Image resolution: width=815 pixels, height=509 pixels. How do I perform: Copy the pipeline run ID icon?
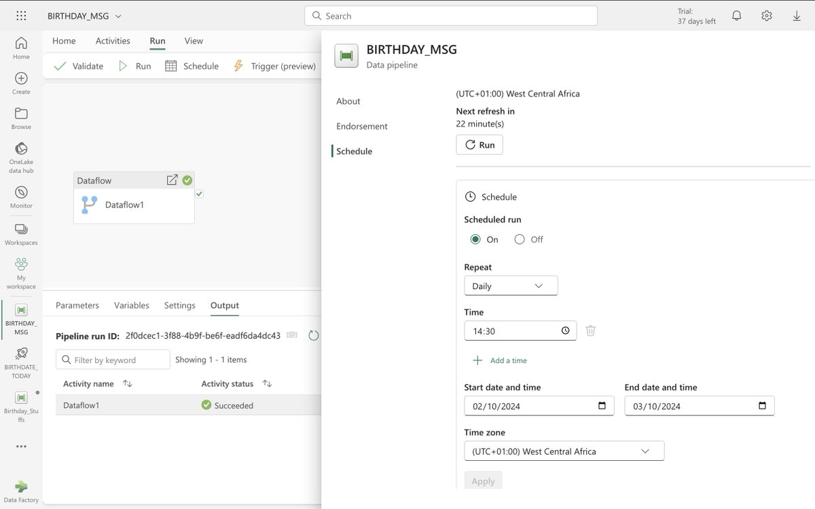tap(292, 335)
